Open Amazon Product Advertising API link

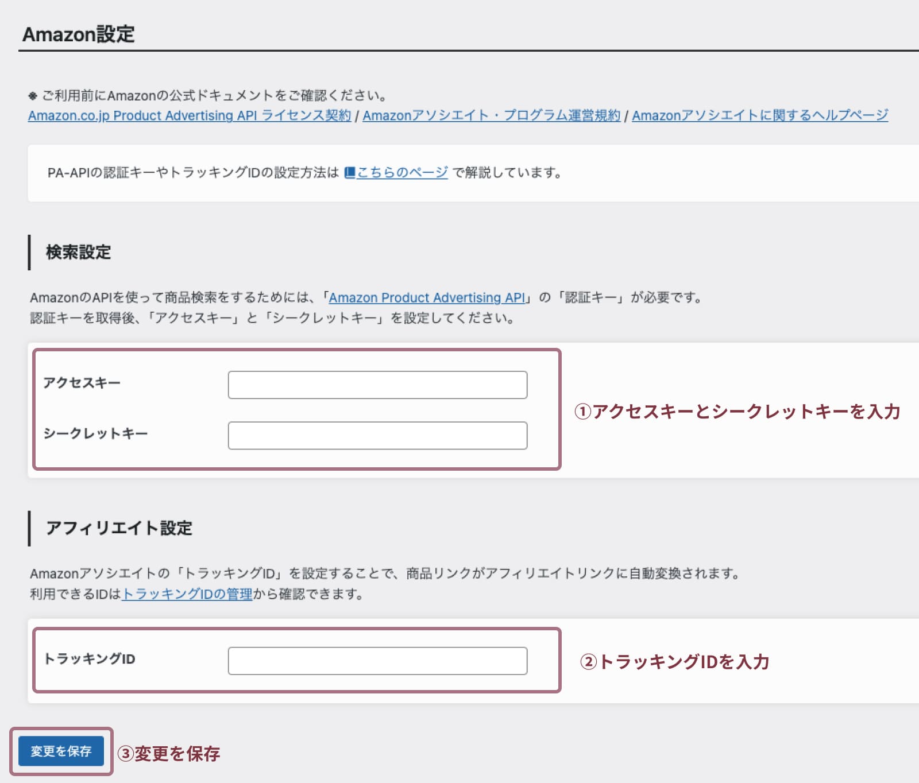tap(427, 297)
